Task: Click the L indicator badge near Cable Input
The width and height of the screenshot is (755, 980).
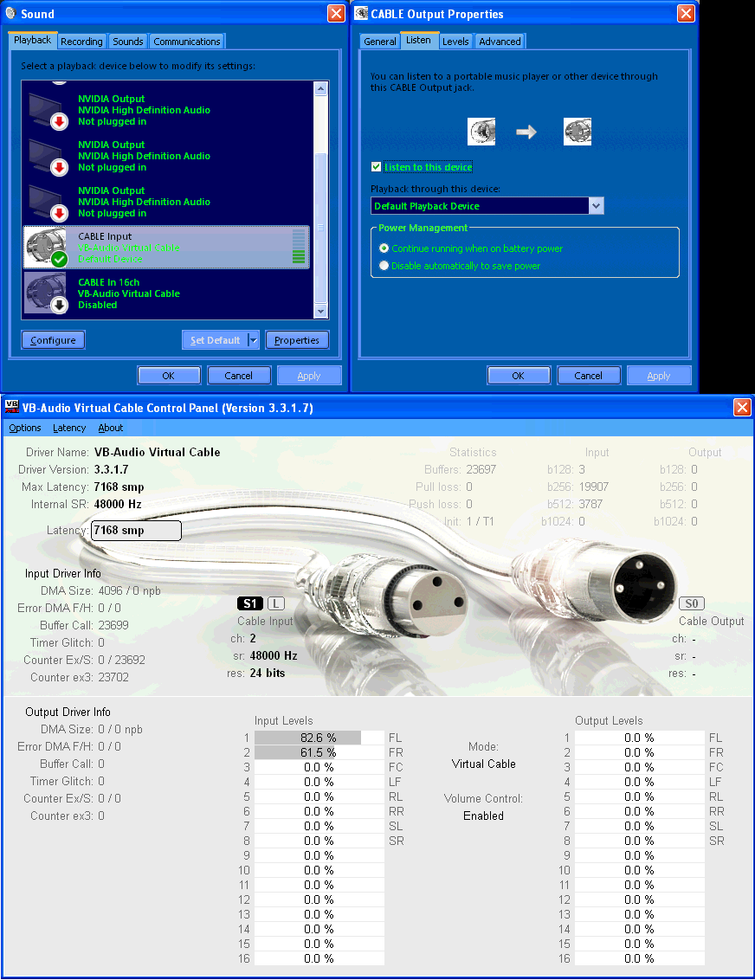Action: pos(275,603)
